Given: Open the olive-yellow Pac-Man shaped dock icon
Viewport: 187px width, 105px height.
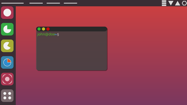Looking at the screenshot, I should coord(7,46).
